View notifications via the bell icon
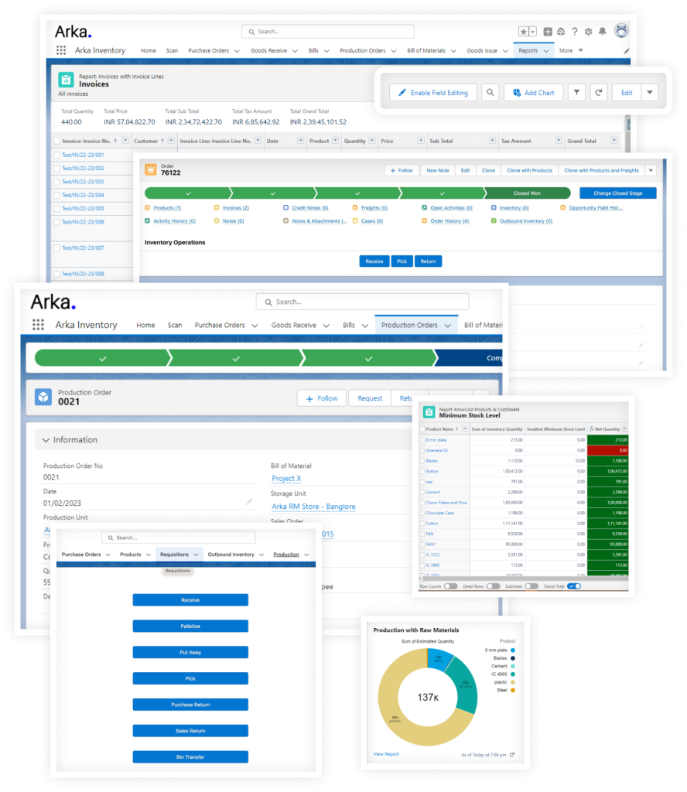The width and height of the screenshot is (687, 792). 602,31
